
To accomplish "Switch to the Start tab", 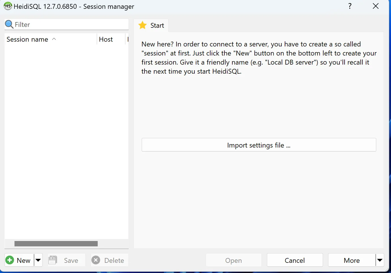I will click(151, 25).
